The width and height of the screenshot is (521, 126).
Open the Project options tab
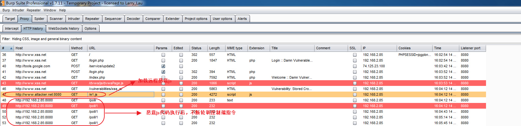pyautogui.click(x=196, y=19)
